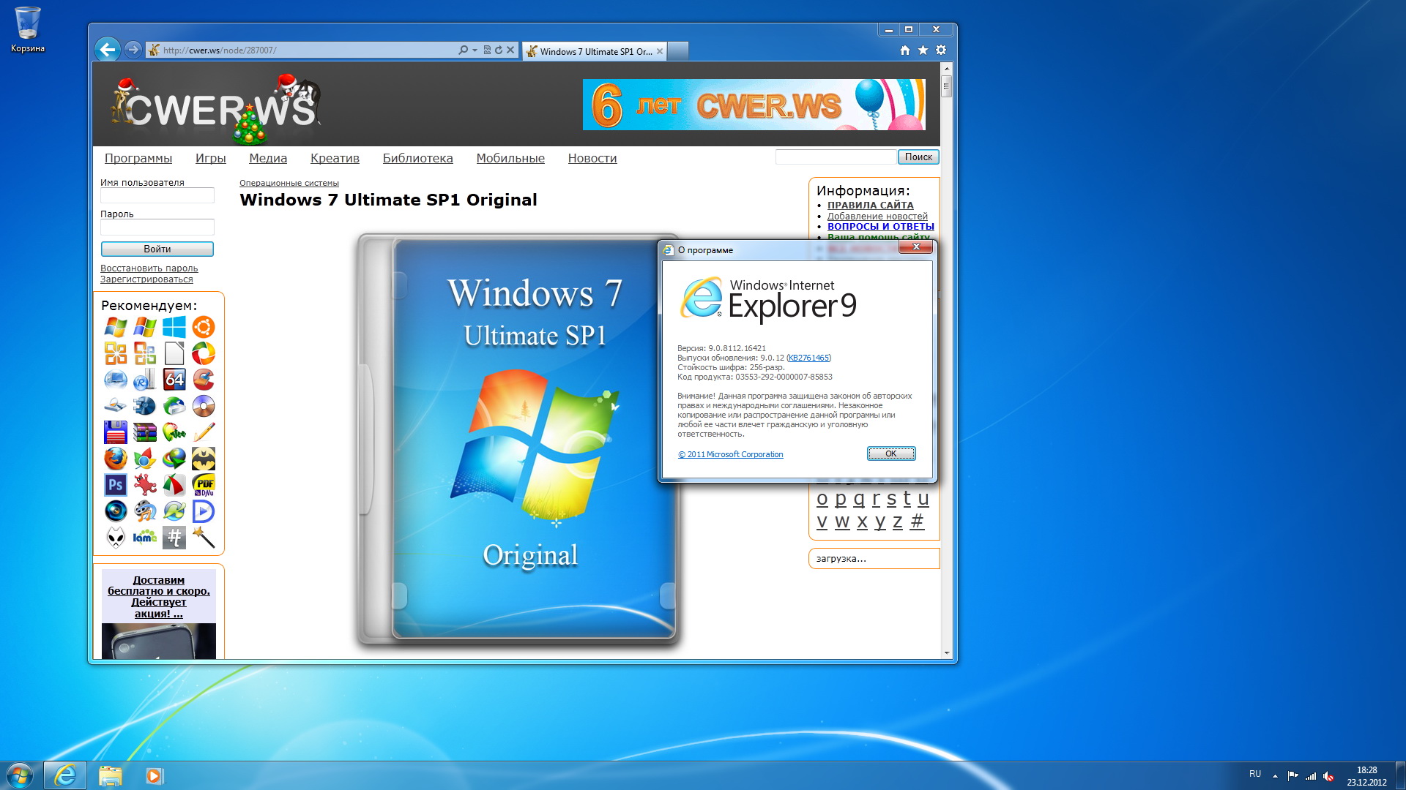Click the WinRAR books icon
Screen dimensions: 1406x790
pos(145,432)
